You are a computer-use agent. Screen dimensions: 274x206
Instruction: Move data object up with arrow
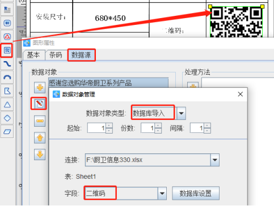[x=40, y=138]
